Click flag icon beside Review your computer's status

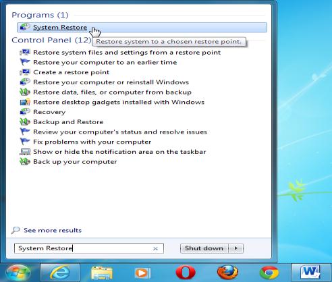25,132
